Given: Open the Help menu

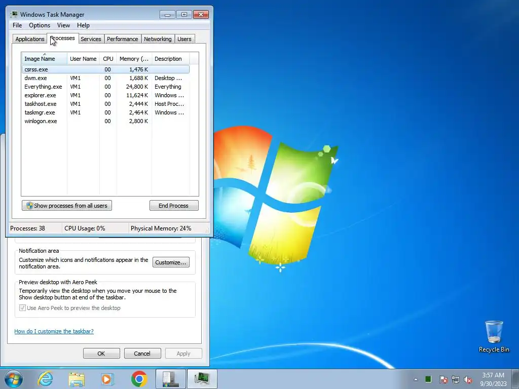Looking at the screenshot, I should coord(83,25).
